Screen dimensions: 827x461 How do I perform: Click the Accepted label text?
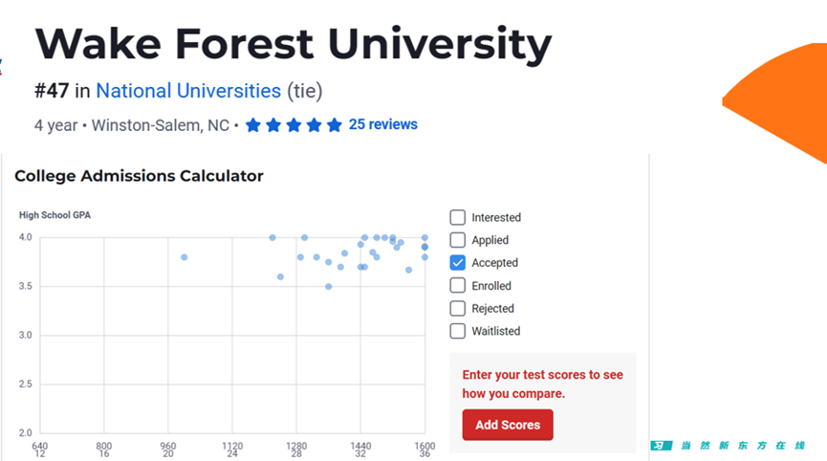tap(494, 263)
